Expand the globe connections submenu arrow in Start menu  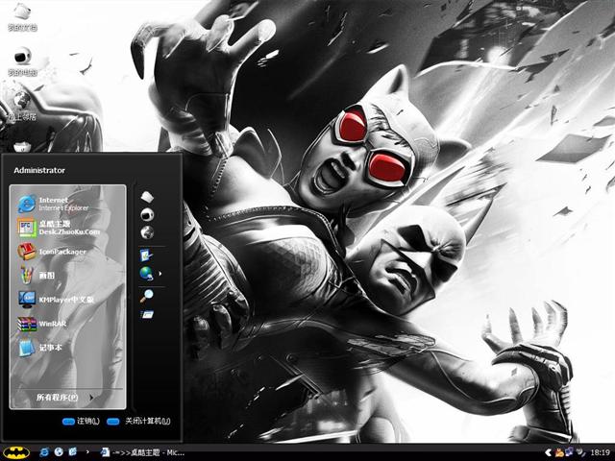(x=160, y=273)
